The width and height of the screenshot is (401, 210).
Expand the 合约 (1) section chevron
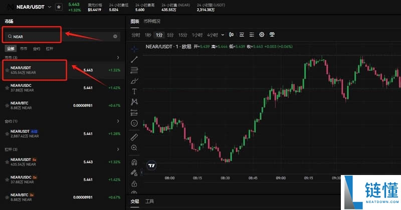(118, 121)
